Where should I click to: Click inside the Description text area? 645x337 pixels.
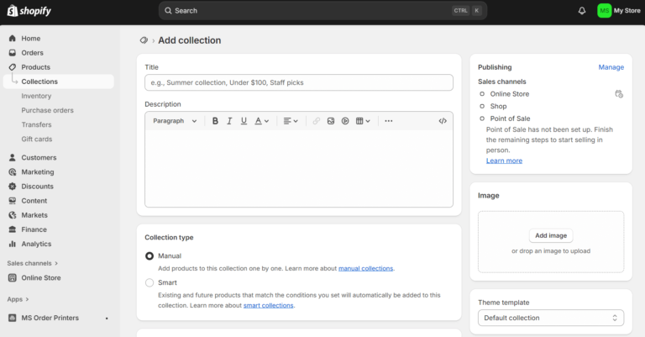[x=299, y=169]
